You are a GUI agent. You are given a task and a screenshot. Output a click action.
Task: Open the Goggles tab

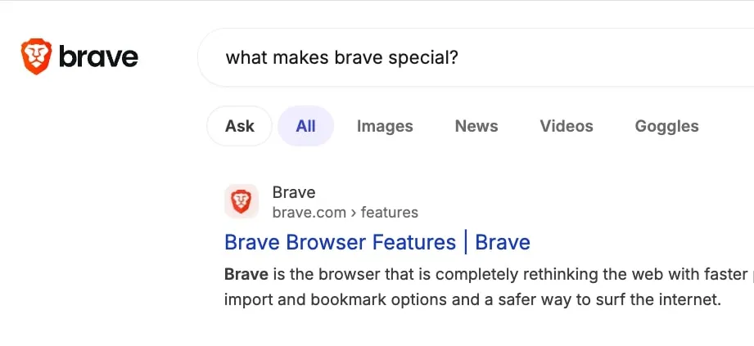(x=666, y=126)
